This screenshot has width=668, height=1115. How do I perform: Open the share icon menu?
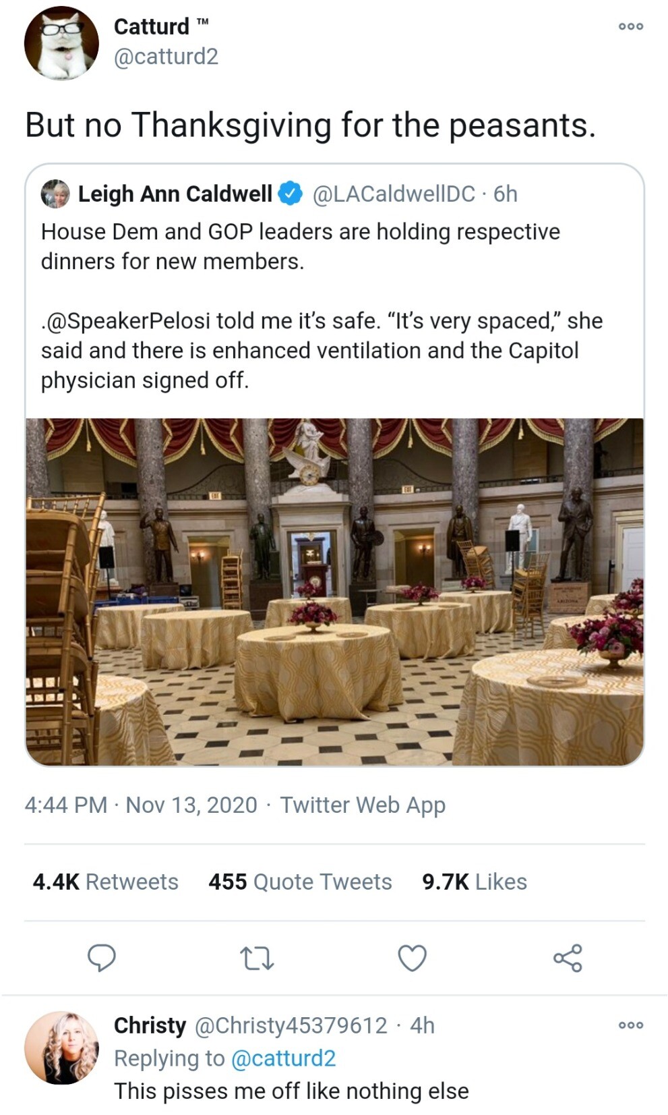(x=568, y=958)
